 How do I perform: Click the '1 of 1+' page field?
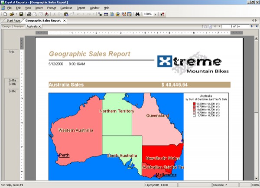235,26
